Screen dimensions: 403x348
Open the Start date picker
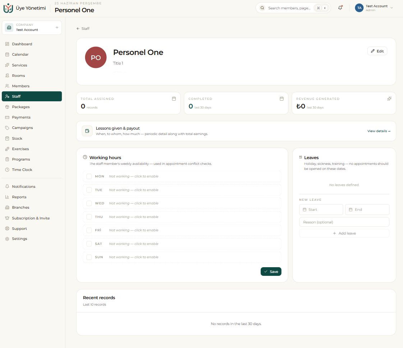click(x=321, y=209)
